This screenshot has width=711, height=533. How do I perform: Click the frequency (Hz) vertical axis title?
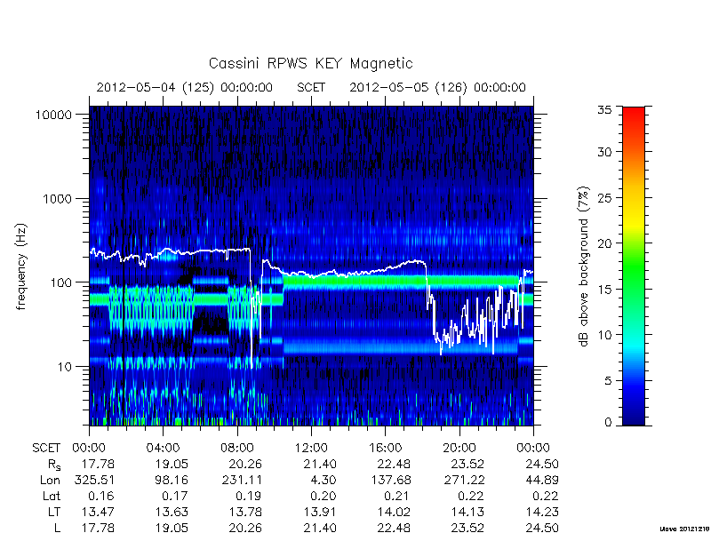(x=20, y=266)
